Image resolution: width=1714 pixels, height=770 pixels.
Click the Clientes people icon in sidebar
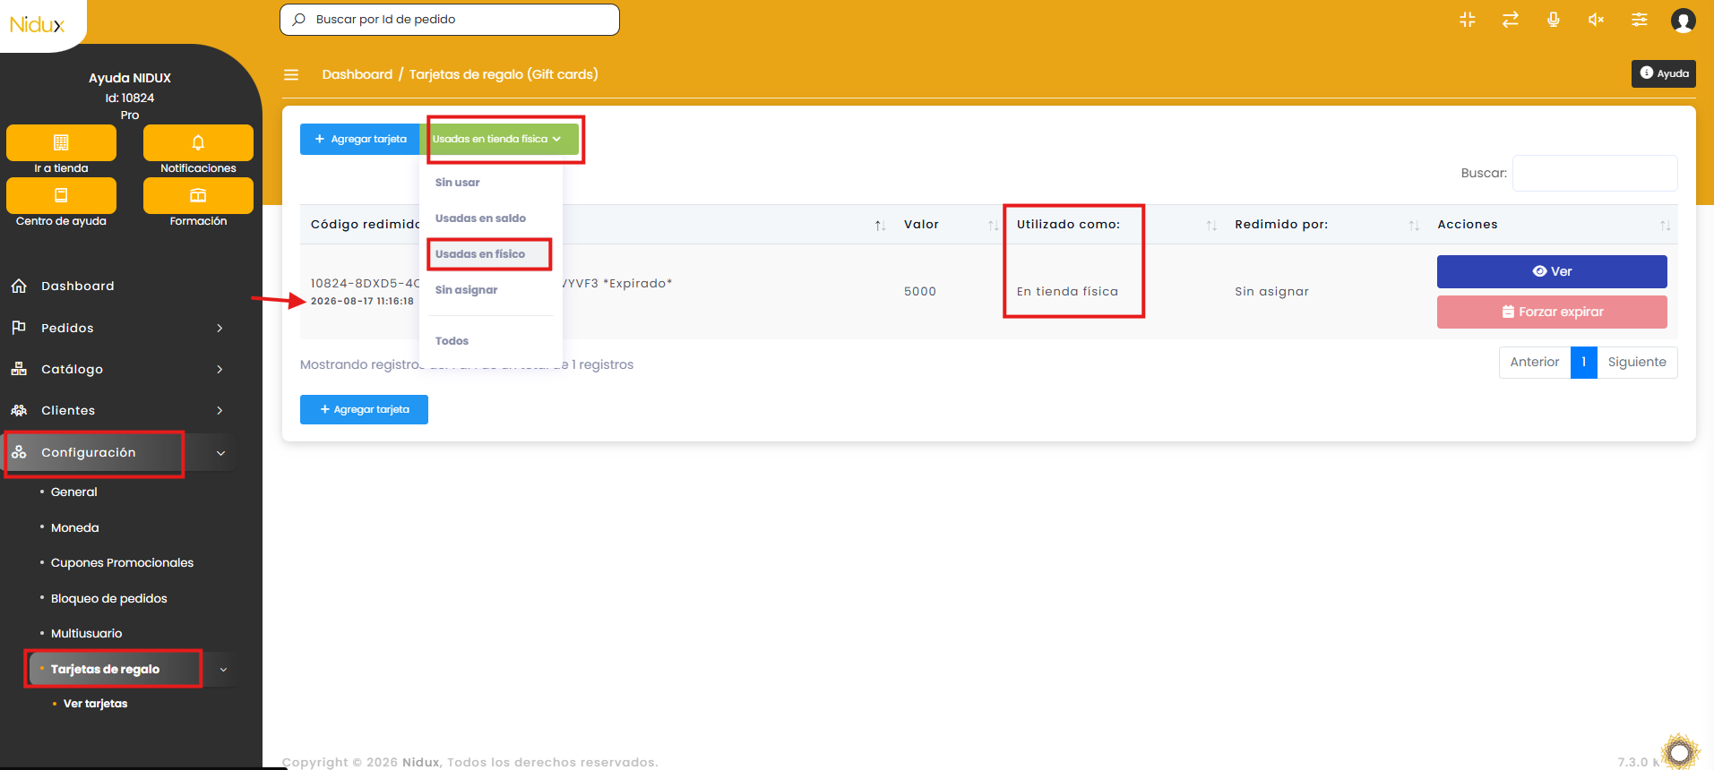(19, 410)
